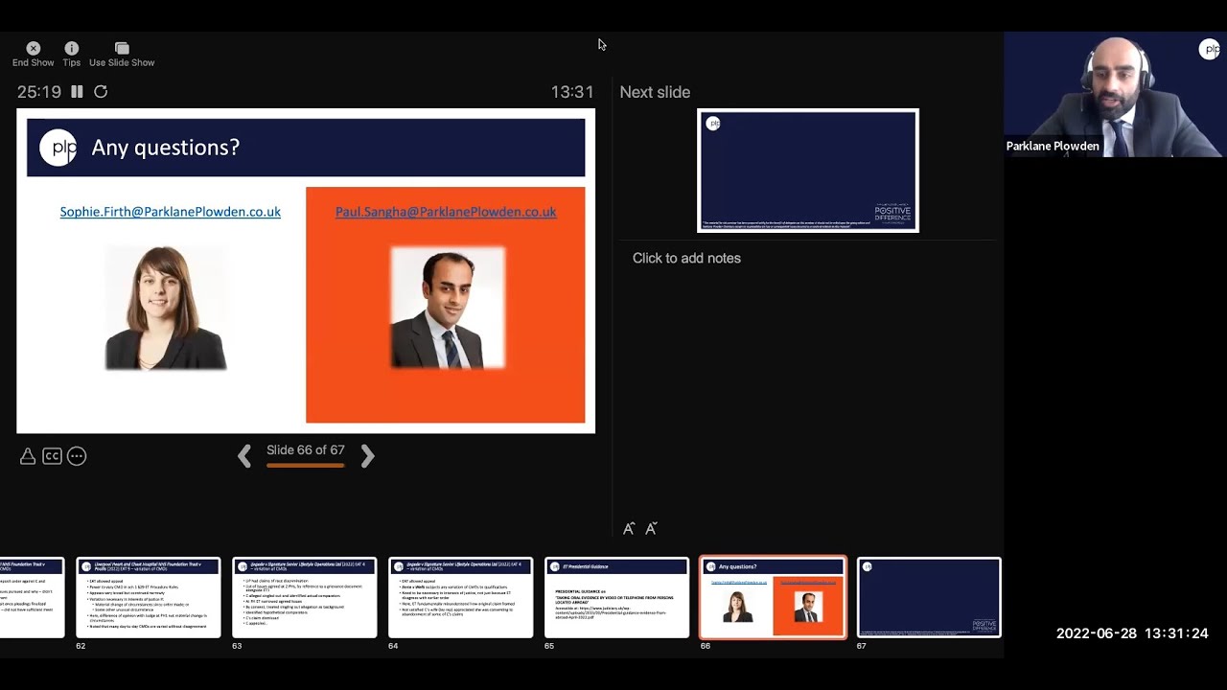Click Sophie Firth's photo on slide

click(166, 308)
